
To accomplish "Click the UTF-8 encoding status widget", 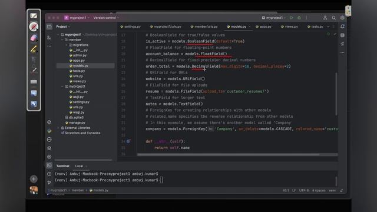I will (x=304, y=190).
